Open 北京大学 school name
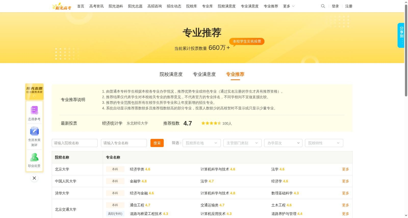 click(x=62, y=169)
